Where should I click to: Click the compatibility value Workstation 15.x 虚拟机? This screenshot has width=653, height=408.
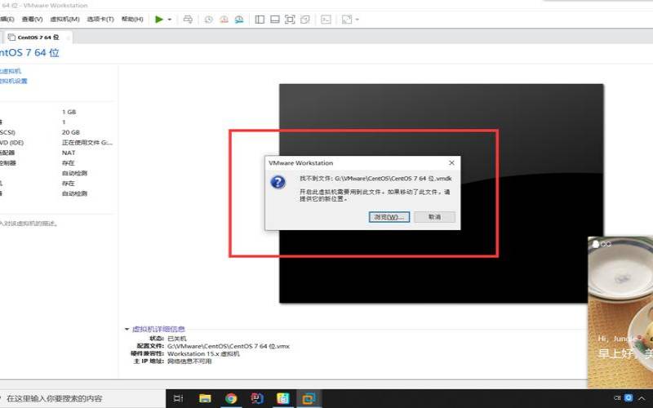coord(203,354)
